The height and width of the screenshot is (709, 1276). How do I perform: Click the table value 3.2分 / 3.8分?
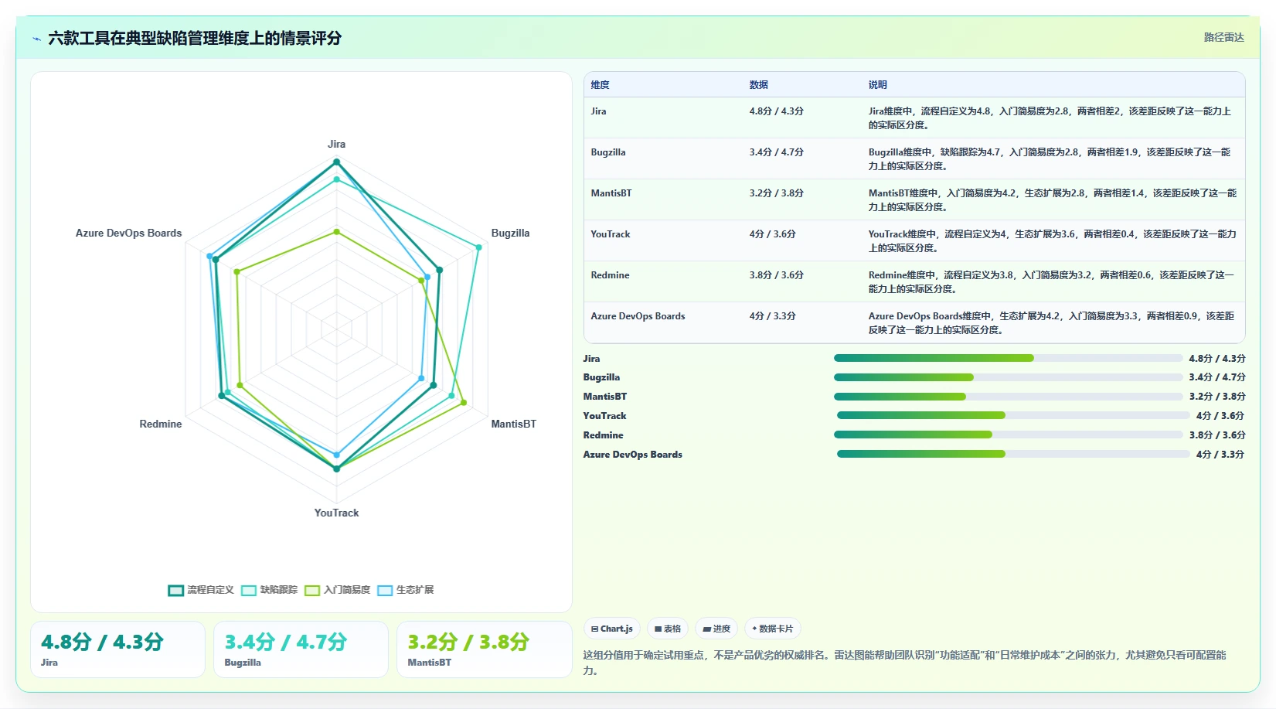(x=776, y=193)
